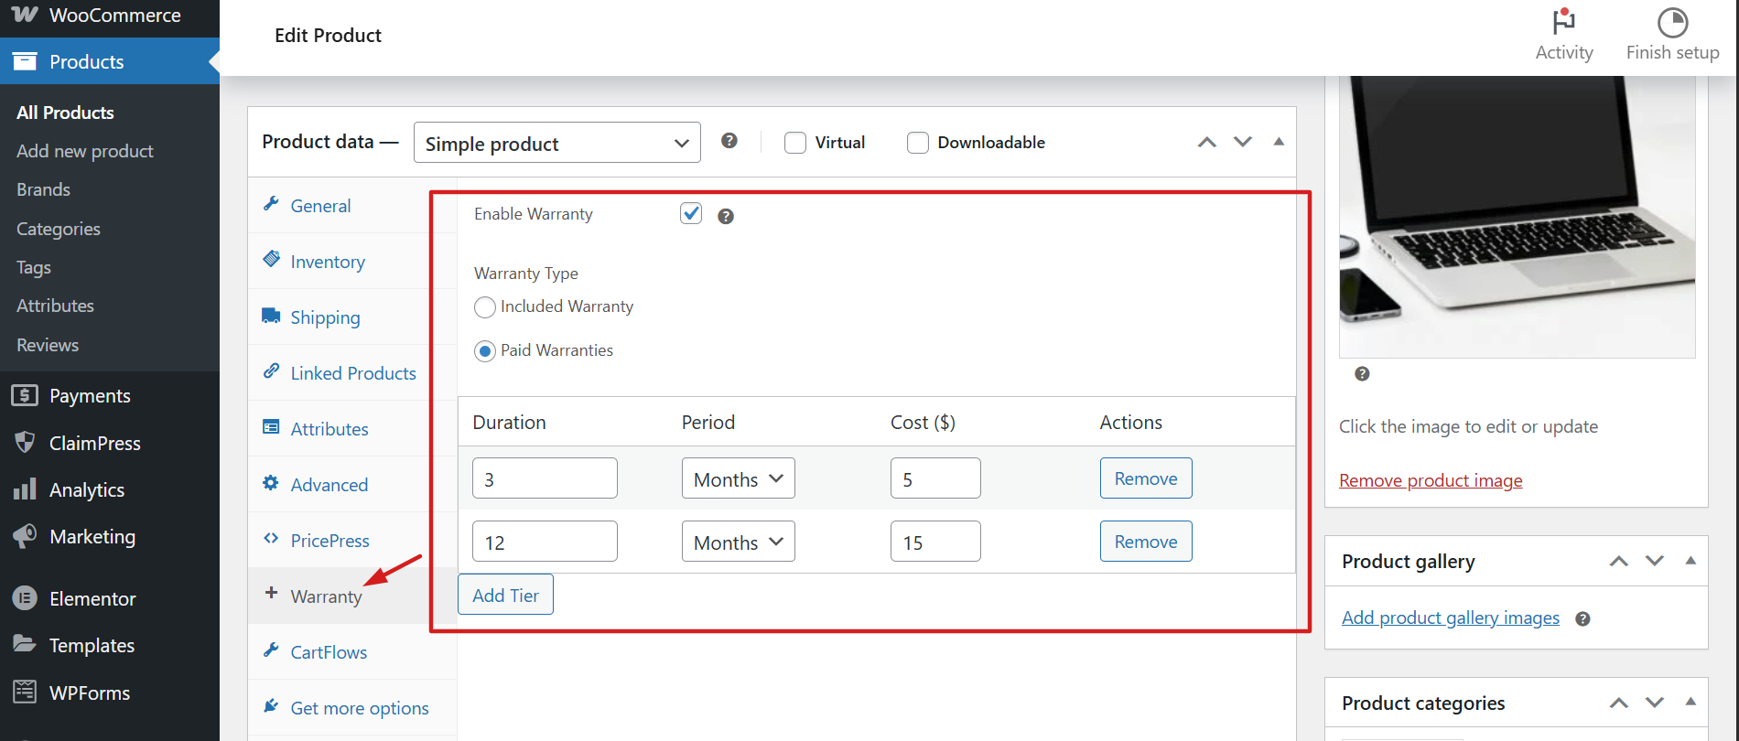Click the Remove product image link
1739x741 pixels.
[x=1431, y=480]
